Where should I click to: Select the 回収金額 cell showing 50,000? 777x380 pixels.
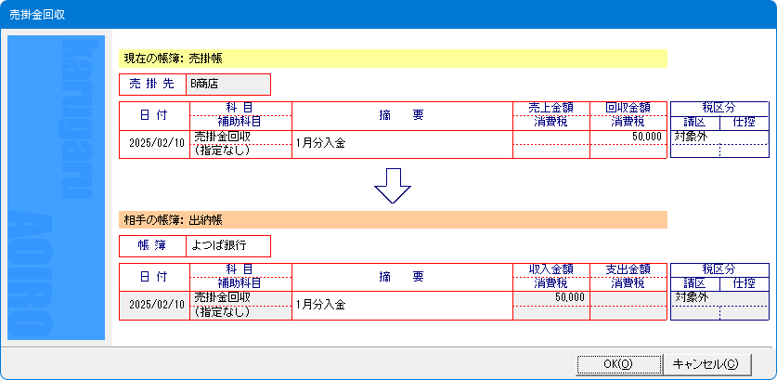coord(628,137)
